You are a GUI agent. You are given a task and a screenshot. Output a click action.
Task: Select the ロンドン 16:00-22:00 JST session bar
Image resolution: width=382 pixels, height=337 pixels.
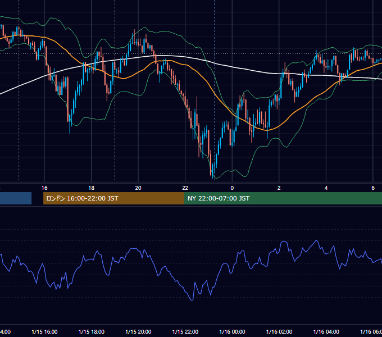[113, 198]
